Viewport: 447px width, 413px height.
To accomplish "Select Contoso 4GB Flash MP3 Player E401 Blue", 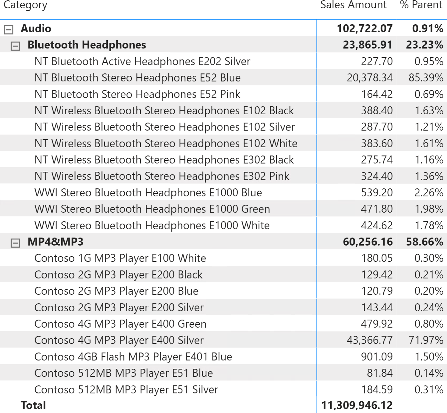I will 133,357.
